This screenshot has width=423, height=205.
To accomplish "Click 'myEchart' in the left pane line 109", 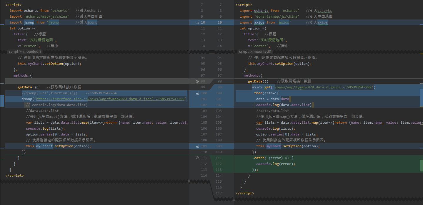I will (44, 146).
